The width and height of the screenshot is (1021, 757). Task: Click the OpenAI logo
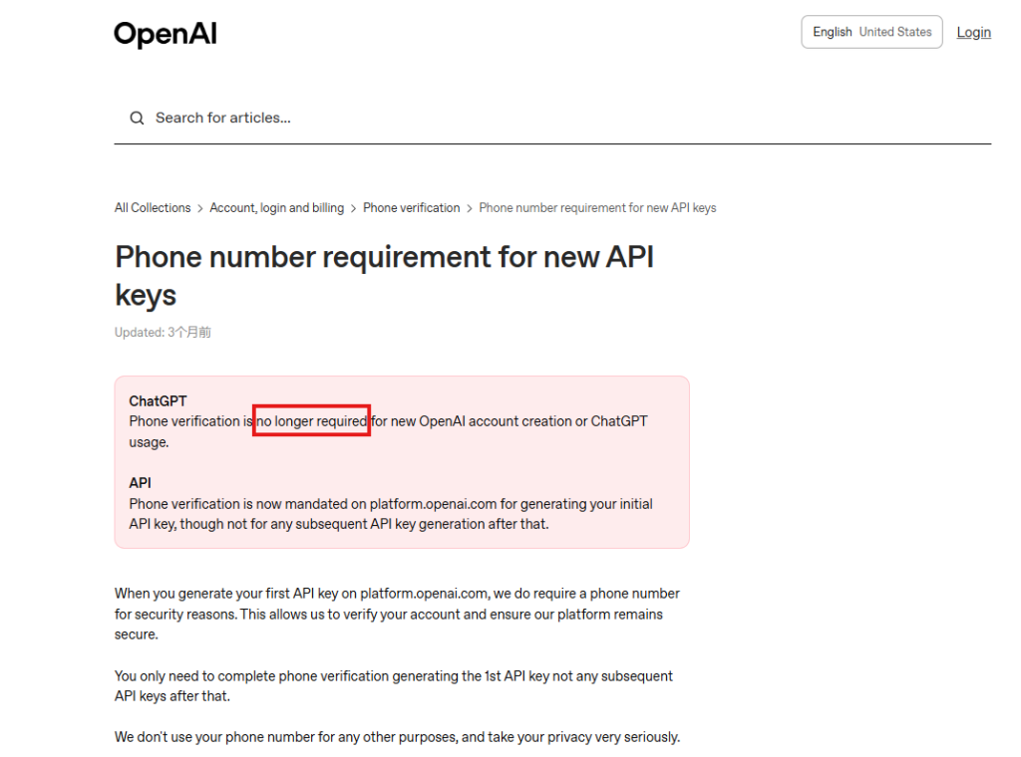pos(166,35)
